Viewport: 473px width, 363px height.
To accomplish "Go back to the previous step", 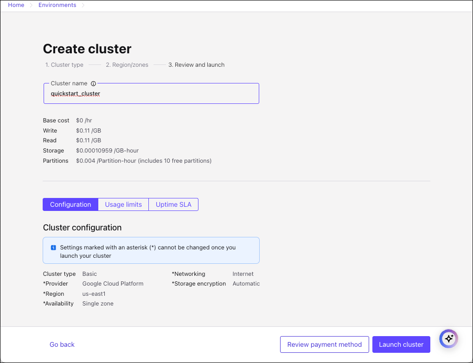I will click(x=62, y=344).
